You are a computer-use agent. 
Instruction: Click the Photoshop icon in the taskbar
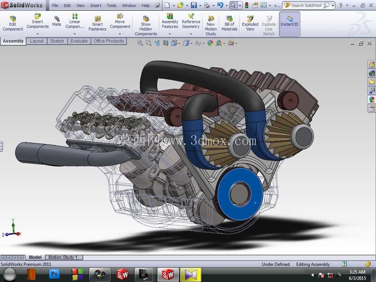pyautogui.click(x=54, y=274)
